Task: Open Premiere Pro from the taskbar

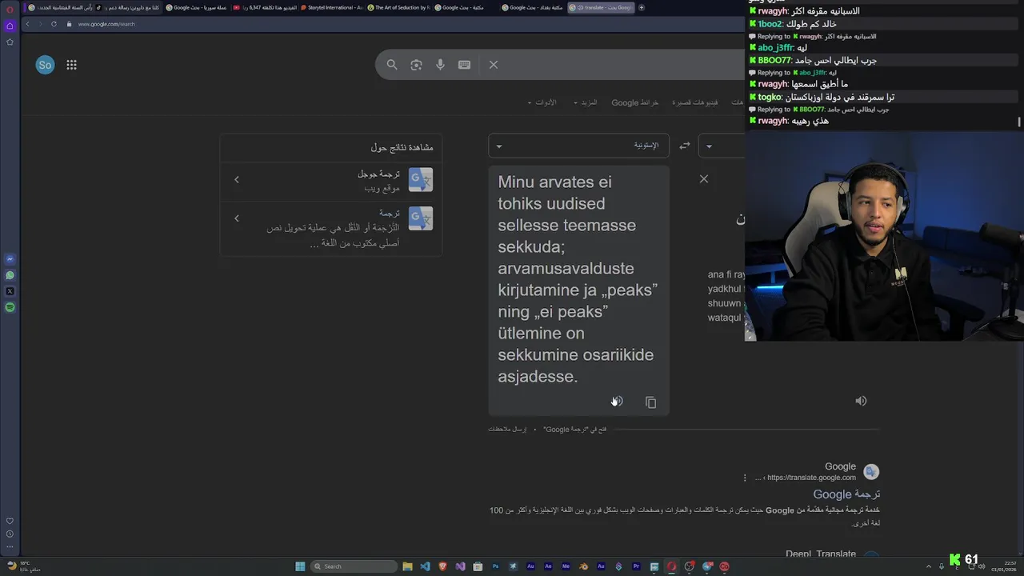Action: pos(636,566)
